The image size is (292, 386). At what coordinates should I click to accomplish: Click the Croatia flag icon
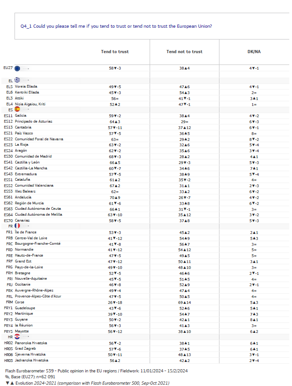coord(17,337)
